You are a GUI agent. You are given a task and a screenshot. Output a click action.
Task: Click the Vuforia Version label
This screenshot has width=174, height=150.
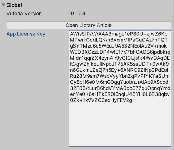coord(24,14)
